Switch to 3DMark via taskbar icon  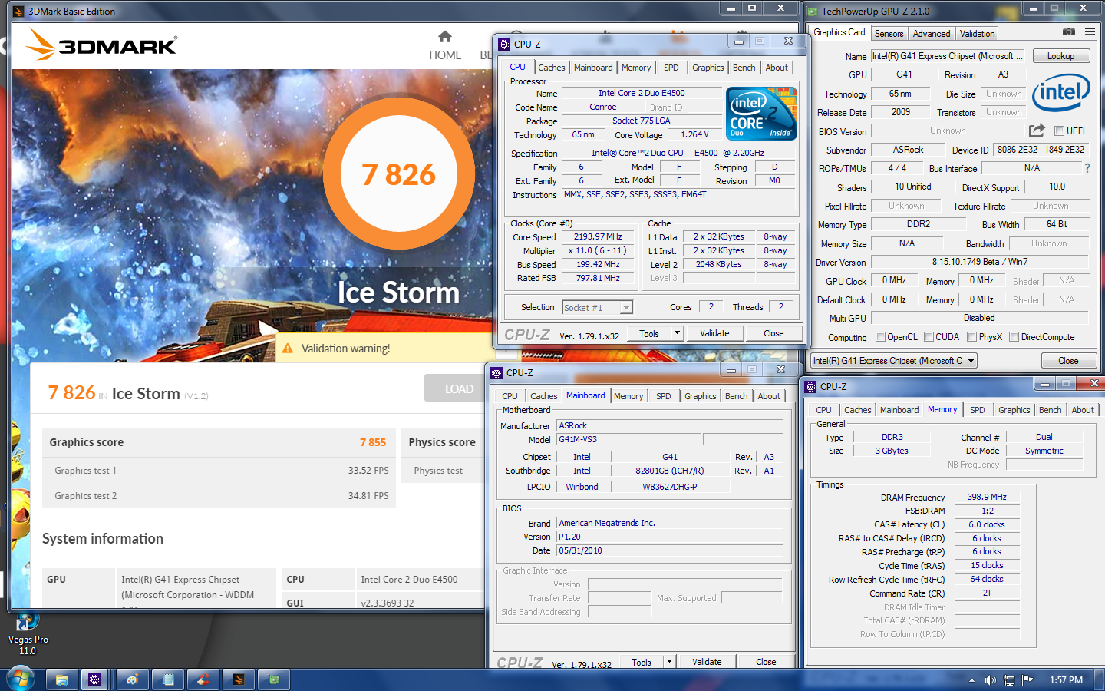pos(238,679)
